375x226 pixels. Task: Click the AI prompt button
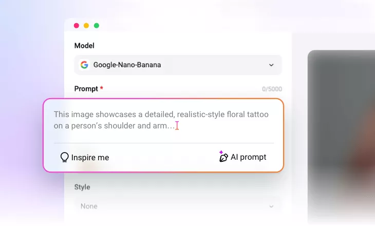[242, 157]
